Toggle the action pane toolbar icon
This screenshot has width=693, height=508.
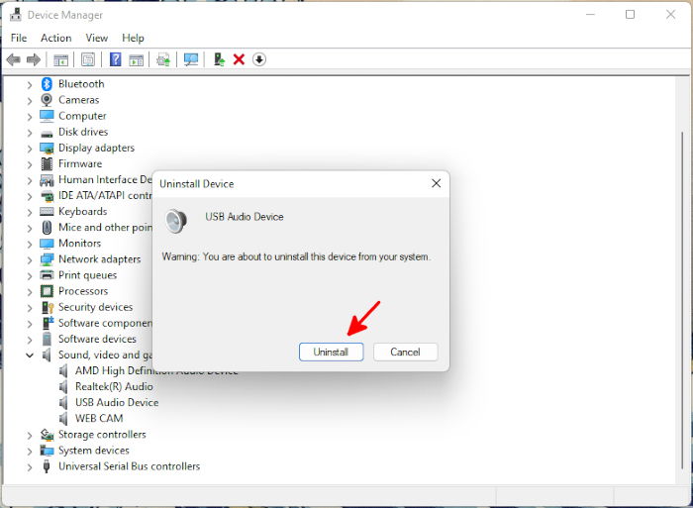[137, 59]
